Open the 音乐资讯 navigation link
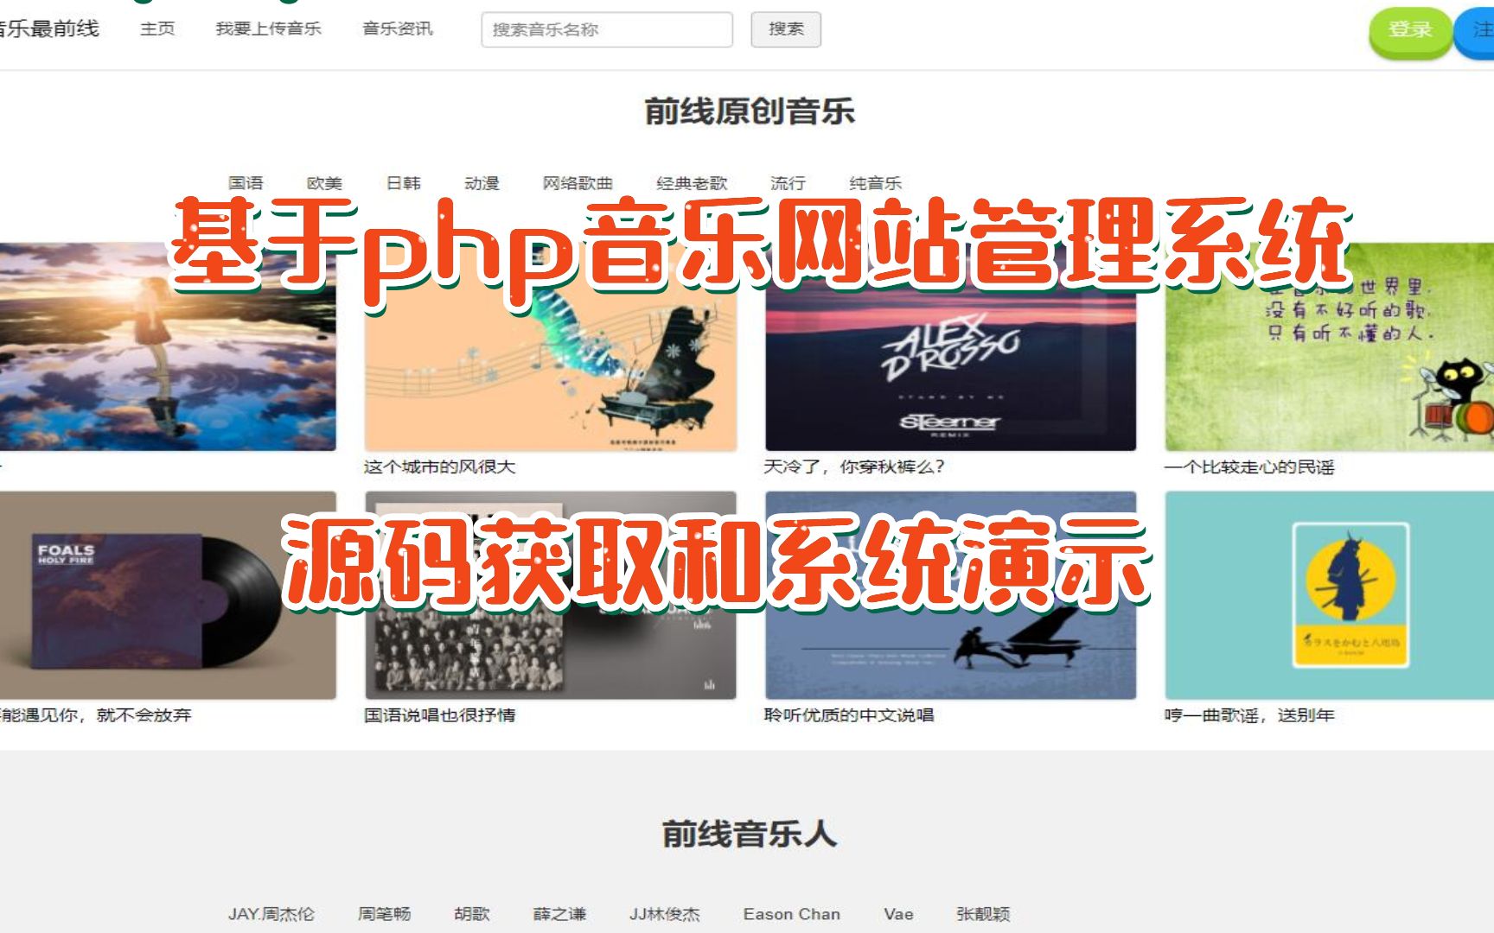 pos(398,29)
